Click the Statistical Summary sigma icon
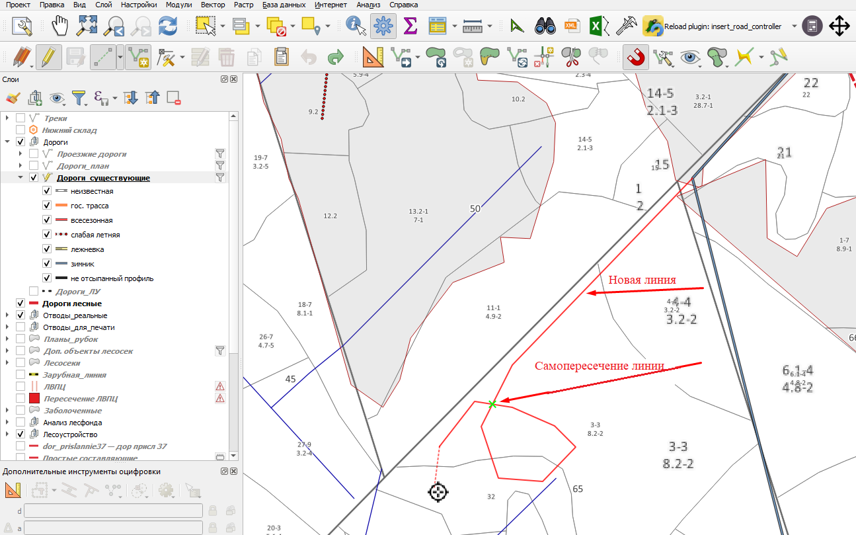 click(410, 26)
